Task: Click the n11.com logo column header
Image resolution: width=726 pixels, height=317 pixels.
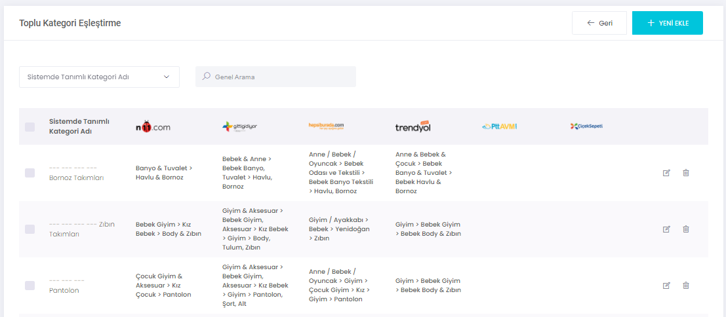Action: 153,126
